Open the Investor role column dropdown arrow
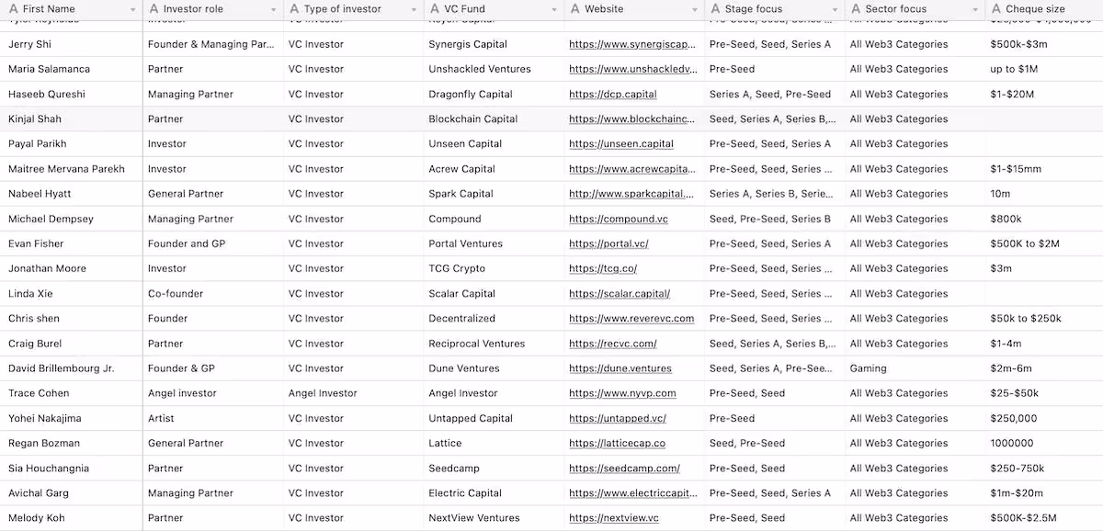 coord(274,10)
